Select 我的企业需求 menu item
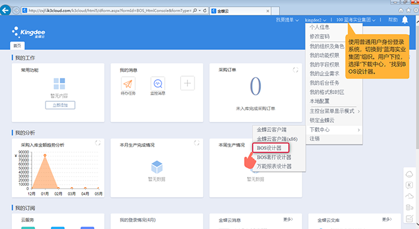This screenshot has width=419, height=229. tap(324, 74)
